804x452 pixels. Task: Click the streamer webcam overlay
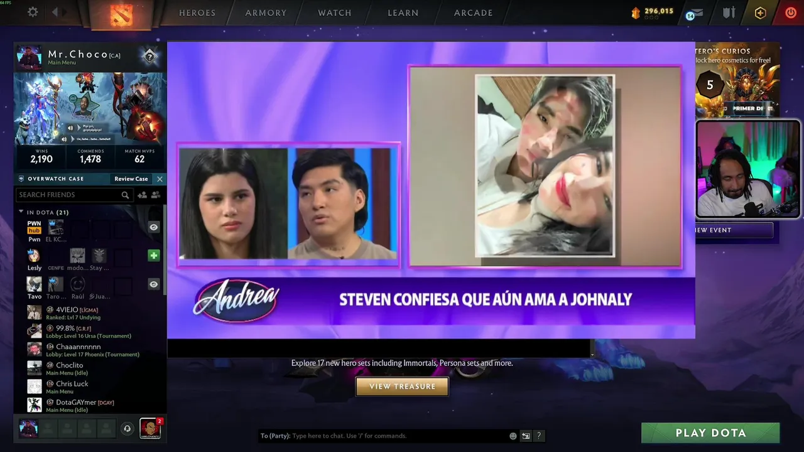(x=748, y=169)
